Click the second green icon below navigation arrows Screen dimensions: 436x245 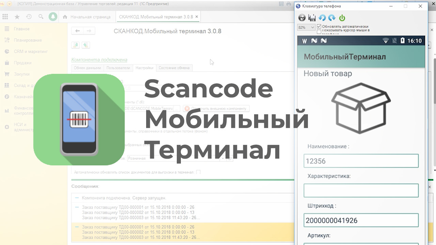pyautogui.click(x=86, y=45)
